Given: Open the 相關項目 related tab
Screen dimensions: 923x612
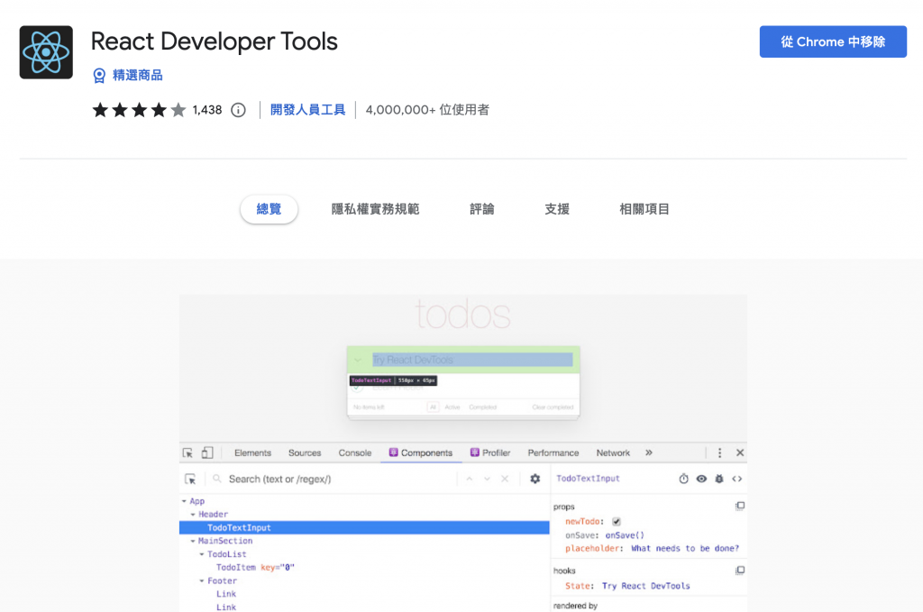Looking at the screenshot, I should 644,209.
